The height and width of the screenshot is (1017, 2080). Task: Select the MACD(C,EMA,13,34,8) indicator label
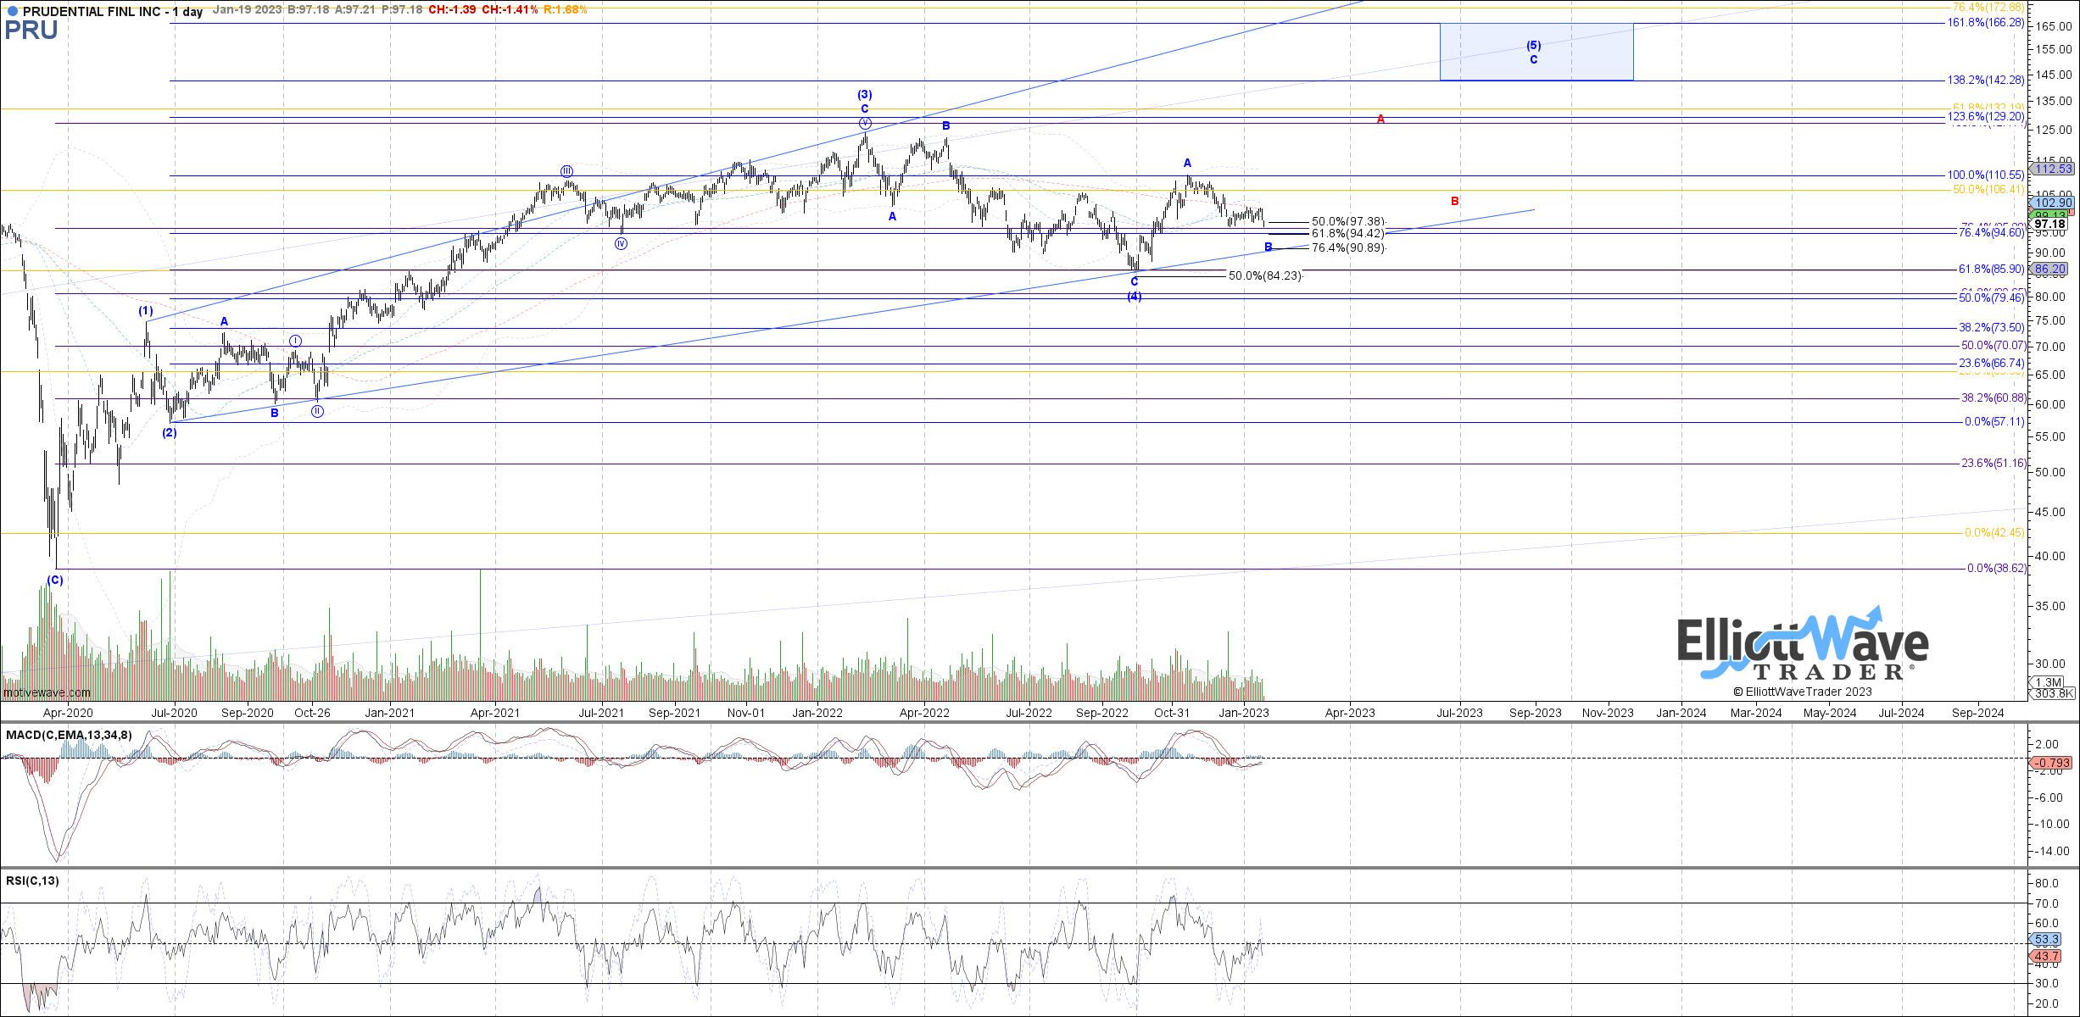tap(69, 735)
